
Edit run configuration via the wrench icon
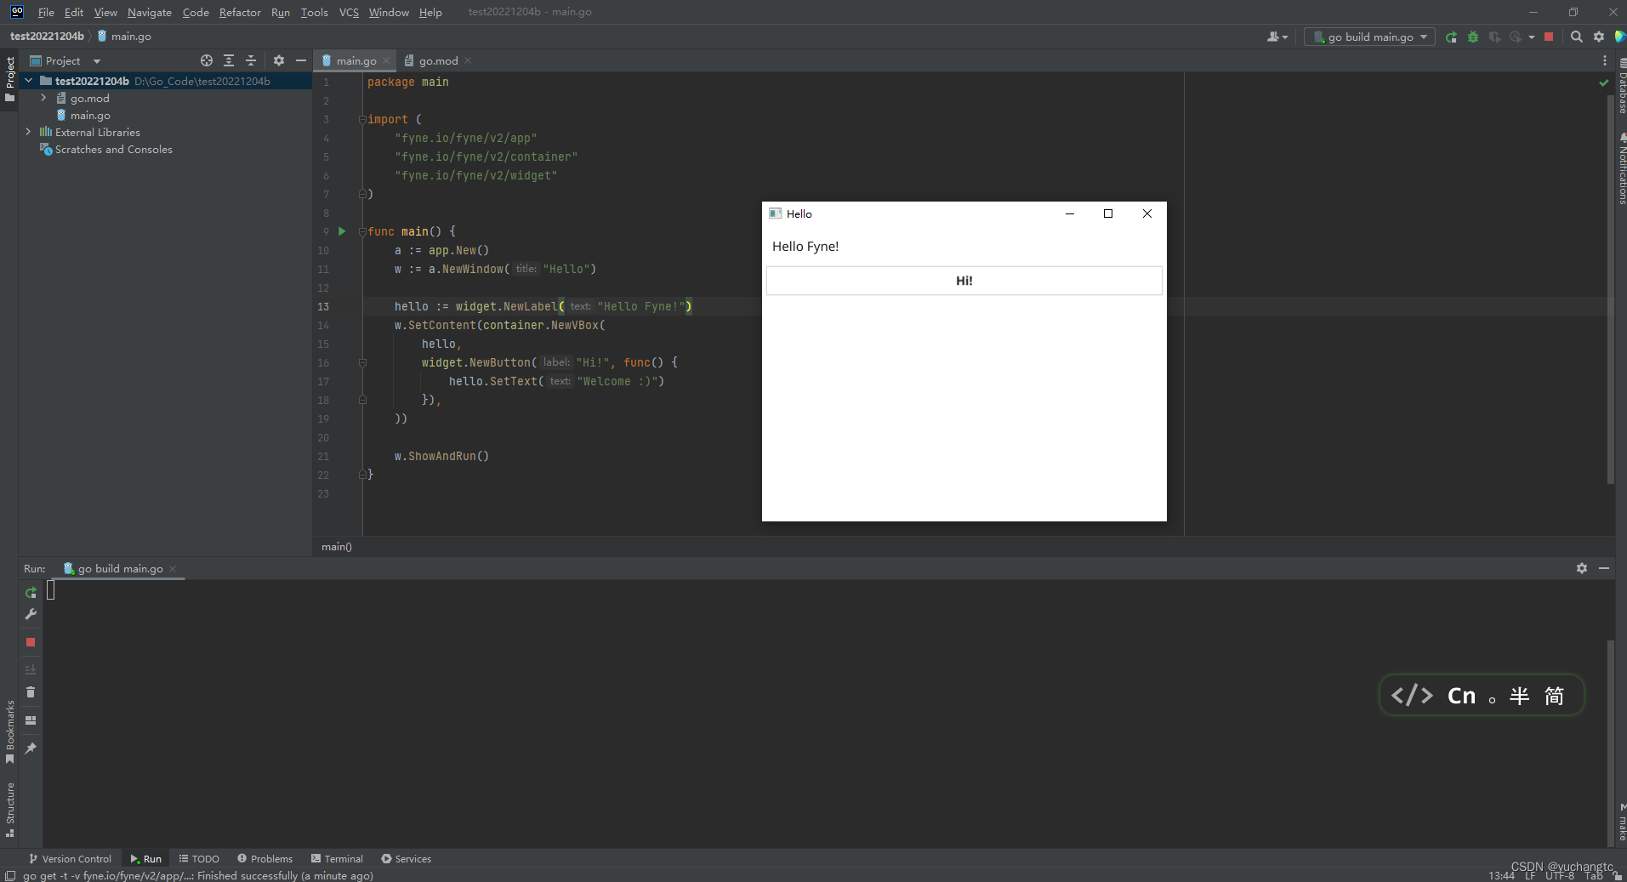point(31,615)
